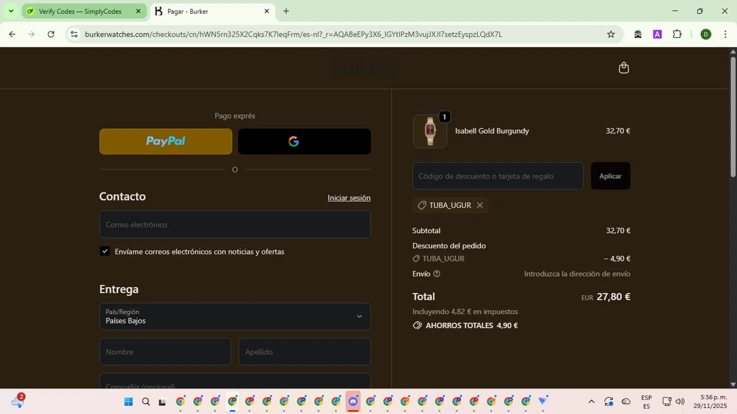737x414 pixels.
Task: Click the Pago exprés heading
Action: [x=235, y=116]
